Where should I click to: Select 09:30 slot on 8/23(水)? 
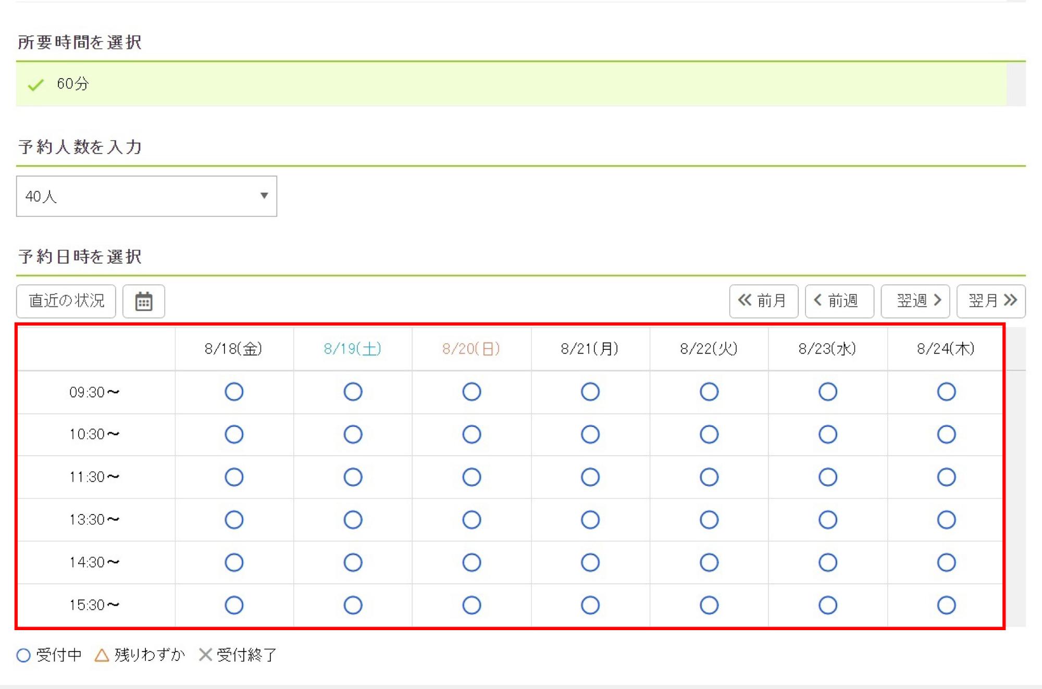pyautogui.click(x=828, y=392)
